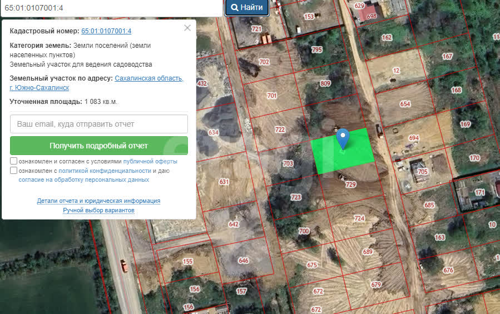Close the cadastral info panel
The image size is (500, 314).
pos(187,28)
